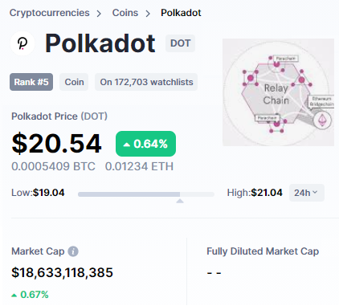Click the chevron after Coins breadcrumb
The width and height of the screenshot is (339, 306).
148,14
